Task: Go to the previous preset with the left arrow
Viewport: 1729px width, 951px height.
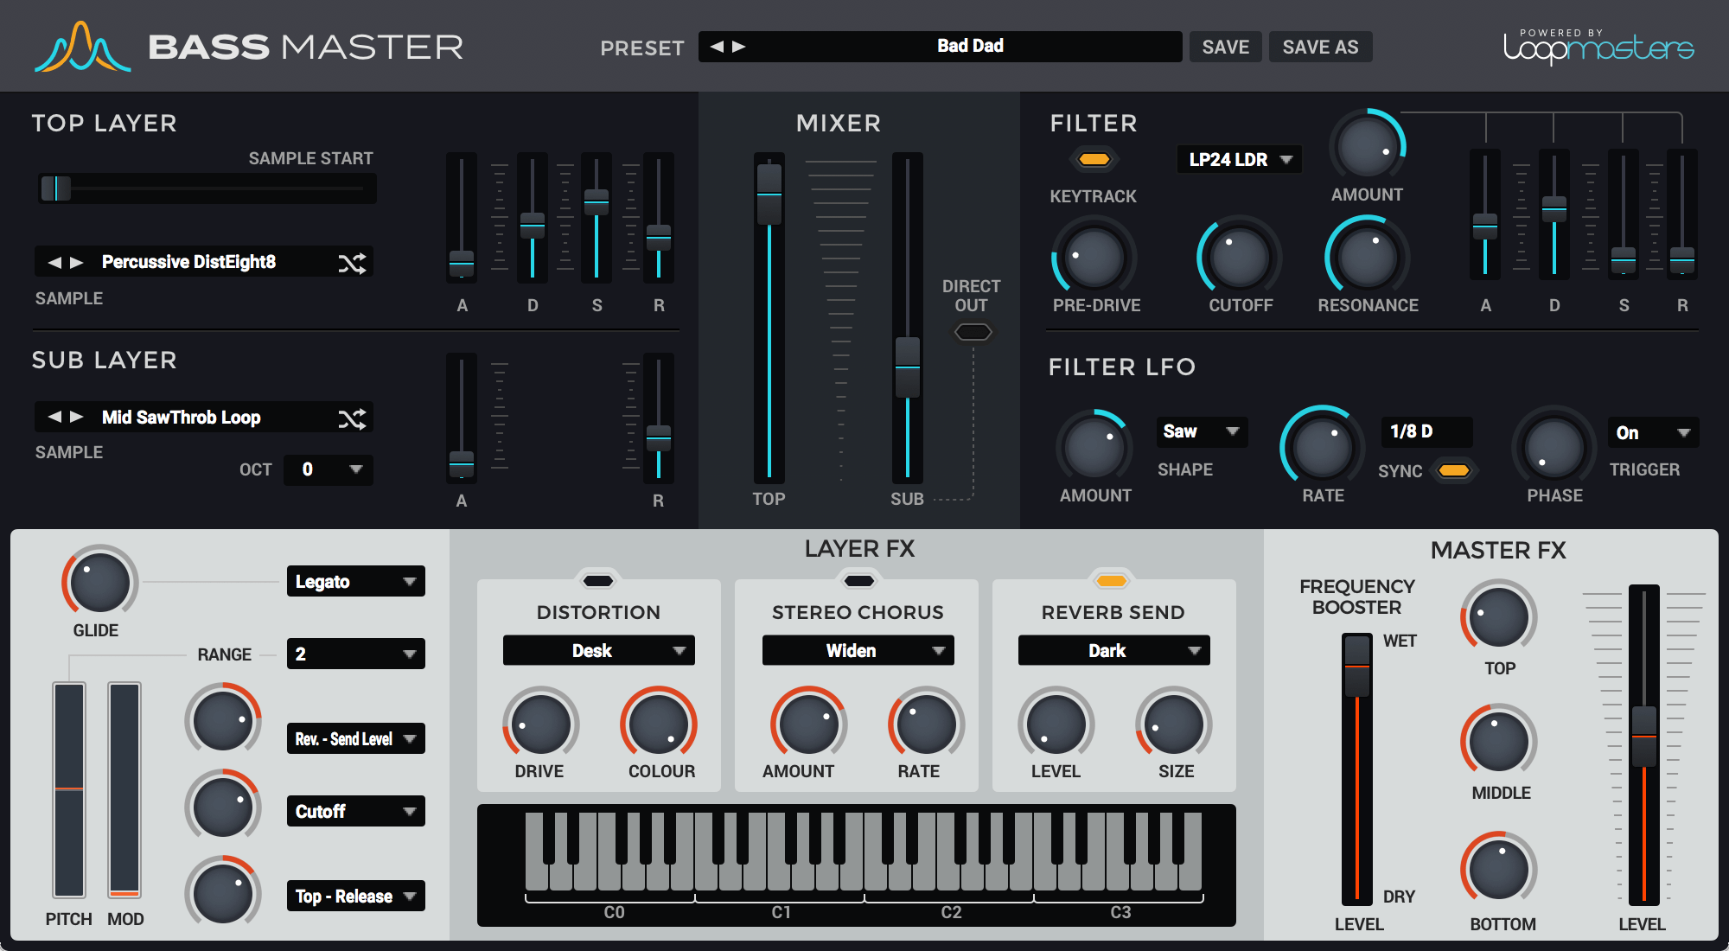Action: pos(717,47)
